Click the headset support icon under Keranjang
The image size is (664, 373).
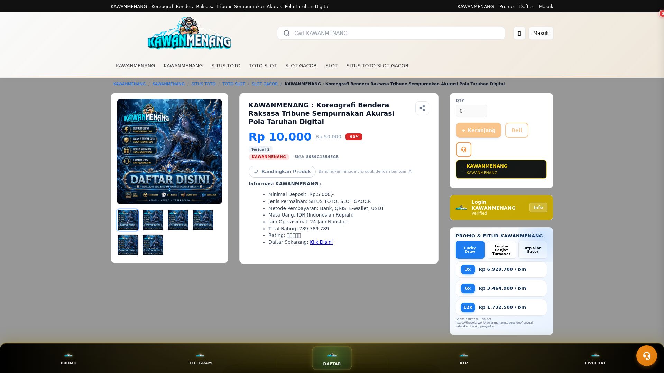(x=463, y=150)
